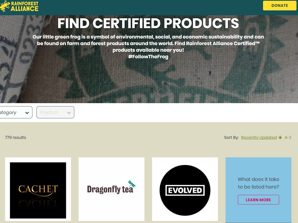Image resolution: width=298 pixels, height=223 pixels.
Task: Click the Find Certified Products heading
Action: 148,23
